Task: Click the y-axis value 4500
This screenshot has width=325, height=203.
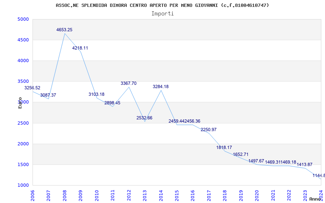Action: pos(23,40)
